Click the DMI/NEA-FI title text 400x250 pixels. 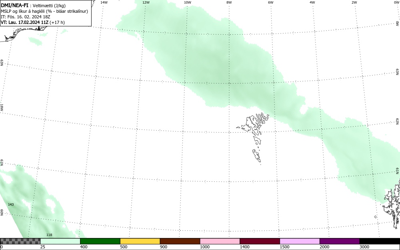14,6
